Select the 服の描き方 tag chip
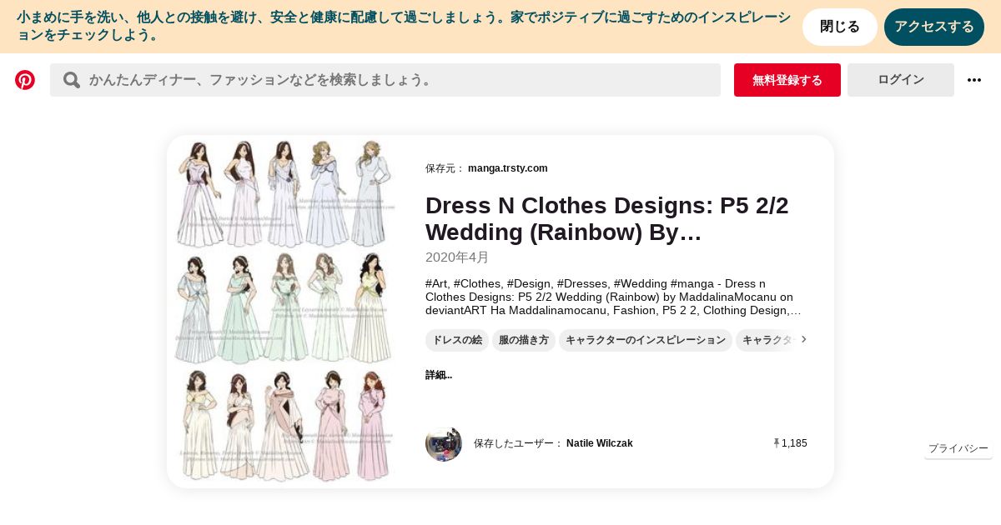 tap(524, 340)
